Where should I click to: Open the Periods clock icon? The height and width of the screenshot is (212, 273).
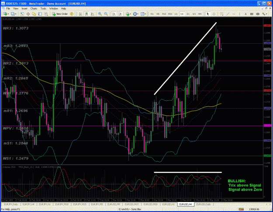click(135, 14)
